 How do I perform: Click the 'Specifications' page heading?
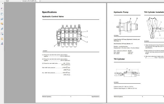(x=49, y=12)
